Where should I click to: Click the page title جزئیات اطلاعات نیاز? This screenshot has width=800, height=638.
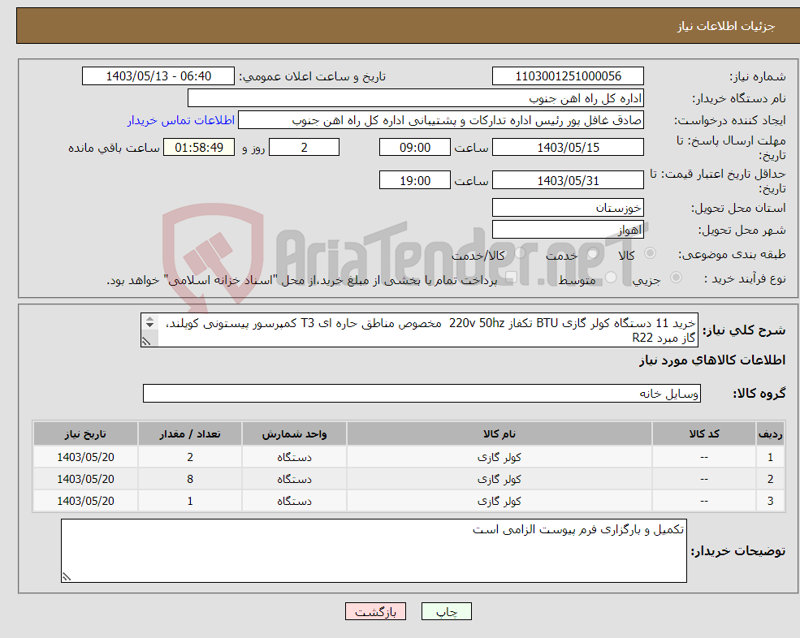(x=726, y=26)
